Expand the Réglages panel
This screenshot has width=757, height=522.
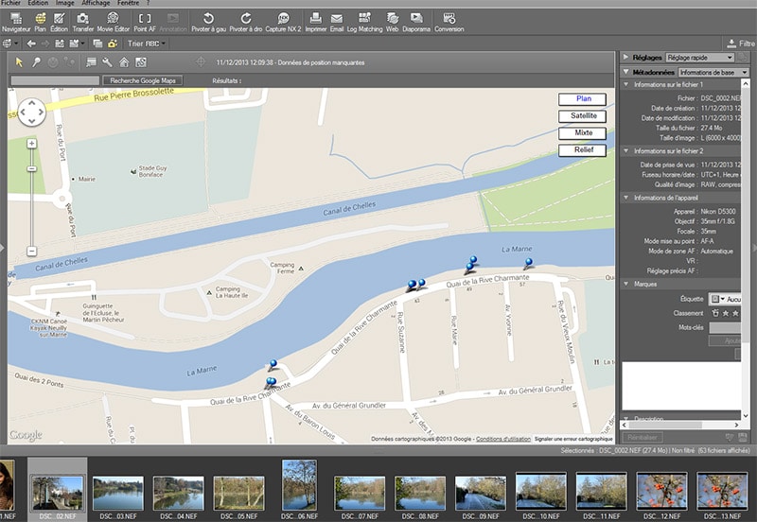(x=626, y=57)
